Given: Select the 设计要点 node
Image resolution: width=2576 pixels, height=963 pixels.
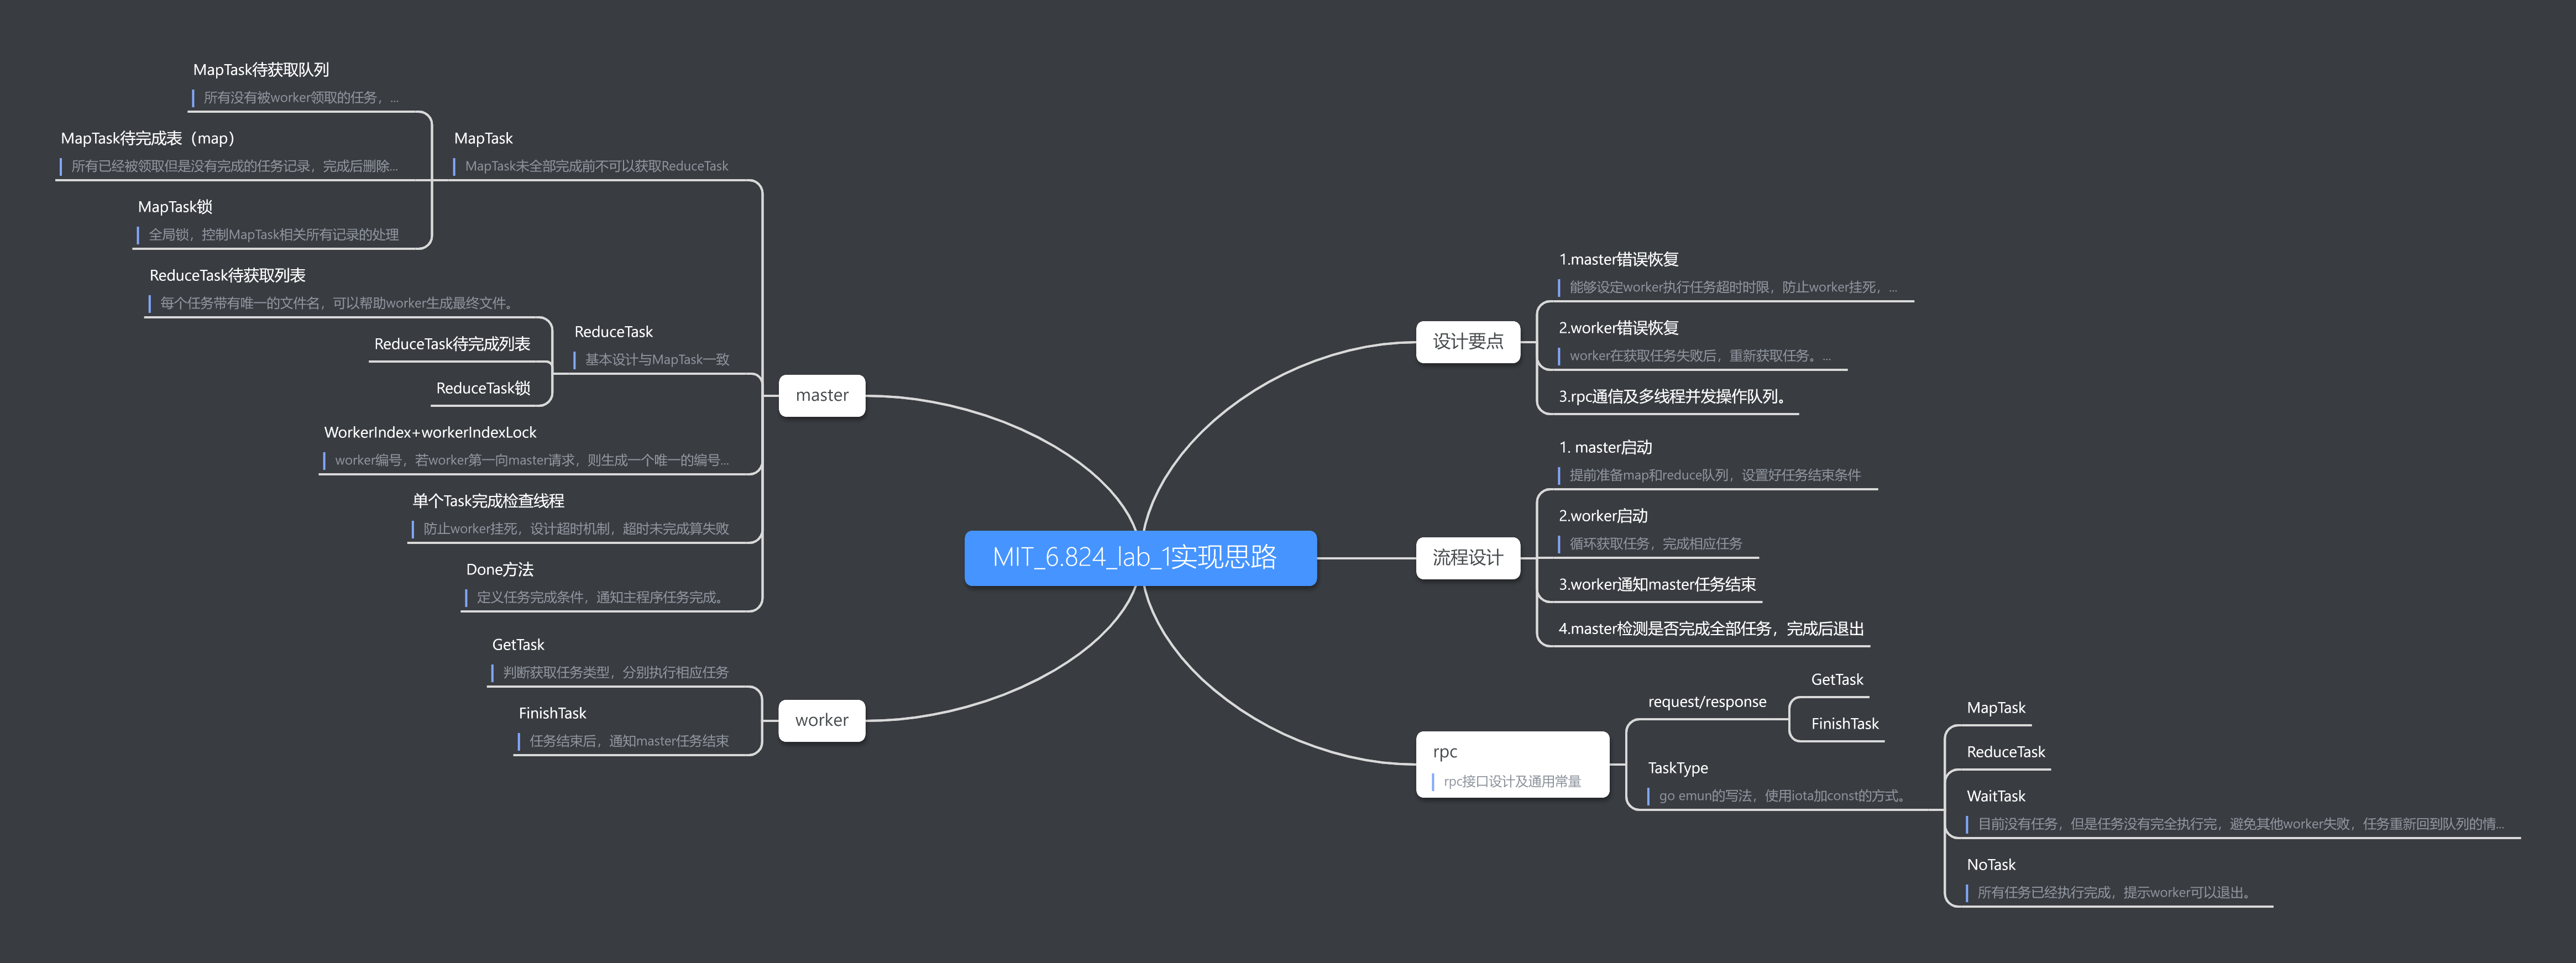Looking at the screenshot, I should 1467,342.
